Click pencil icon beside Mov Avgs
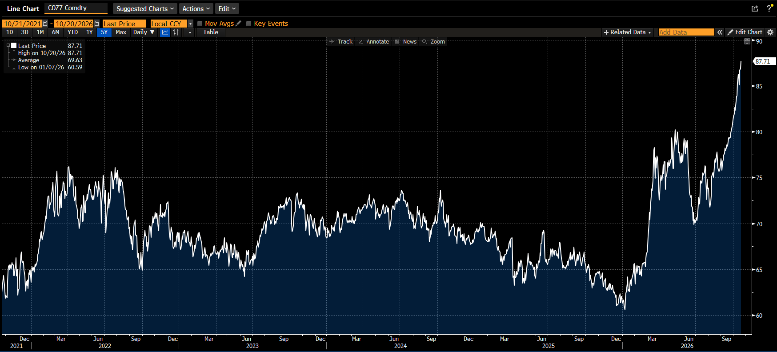Screen dimensions: 777x352 [x=238, y=23]
